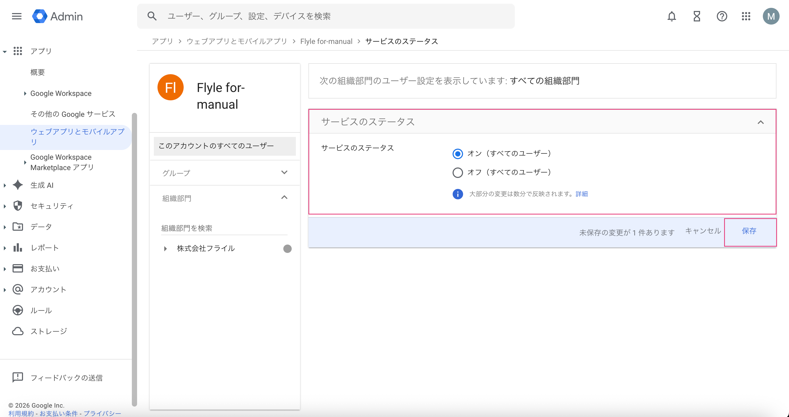Click the security shield icon
This screenshot has width=789, height=417.
click(18, 206)
